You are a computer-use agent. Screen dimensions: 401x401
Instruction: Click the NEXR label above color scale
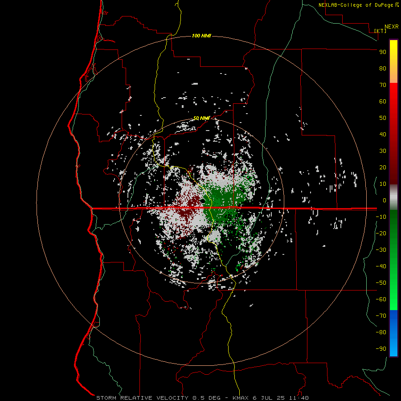(x=392, y=27)
